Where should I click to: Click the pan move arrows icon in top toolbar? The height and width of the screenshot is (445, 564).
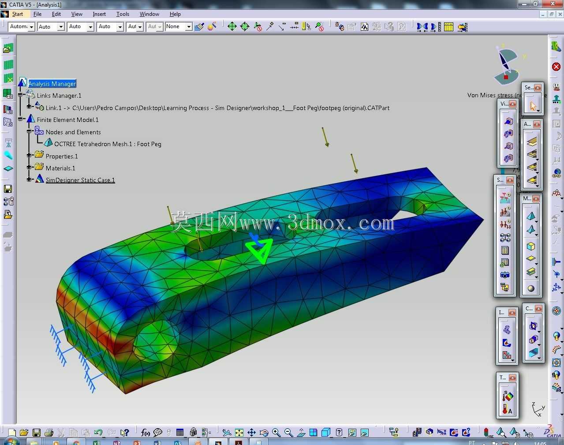coord(232,27)
